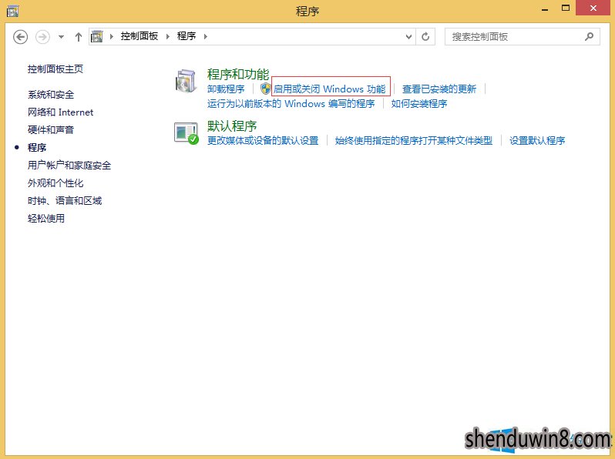Open 网络和 Internet category

[60, 112]
